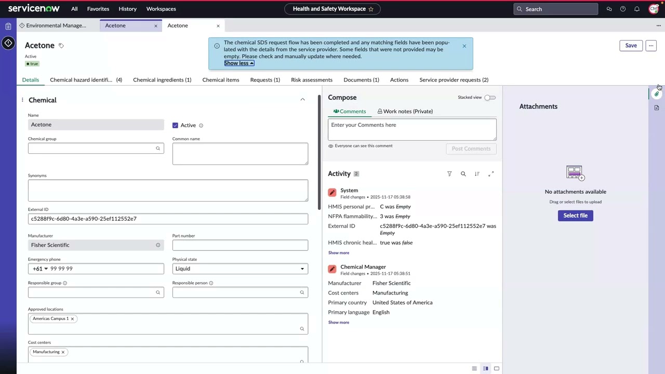This screenshot has width=665, height=374.
Task: Click the notifications bell icon
Action: 636,9
